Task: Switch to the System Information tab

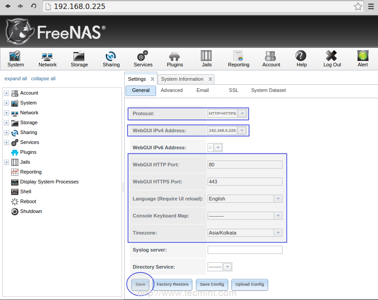Action: (x=182, y=79)
